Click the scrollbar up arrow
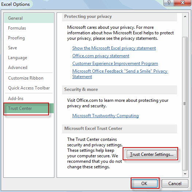Viewport: 192px width, 192px height. tap(185, 16)
